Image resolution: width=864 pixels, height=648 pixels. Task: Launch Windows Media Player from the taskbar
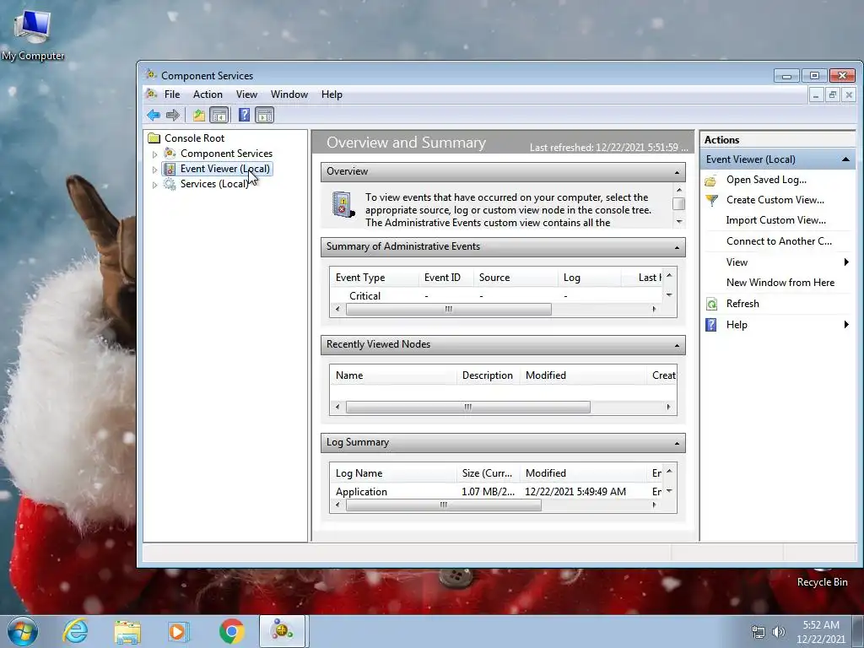[179, 631]
